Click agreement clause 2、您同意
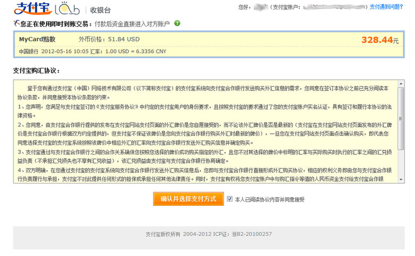 [x=205, y=134]
